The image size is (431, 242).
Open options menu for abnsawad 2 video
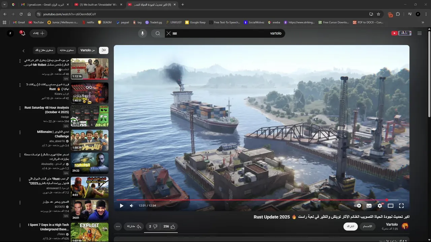coord(20,179)
